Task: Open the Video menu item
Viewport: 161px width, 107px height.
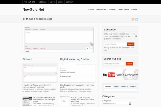Action: [52, 2]
